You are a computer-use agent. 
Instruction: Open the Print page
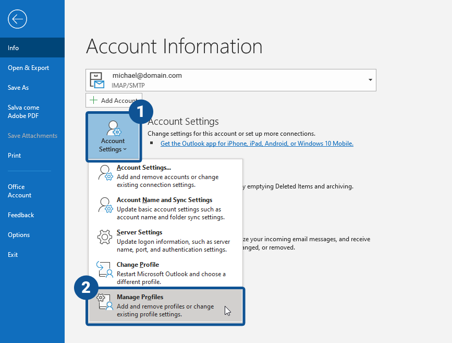pyautogui.click(x=32, y=156)
